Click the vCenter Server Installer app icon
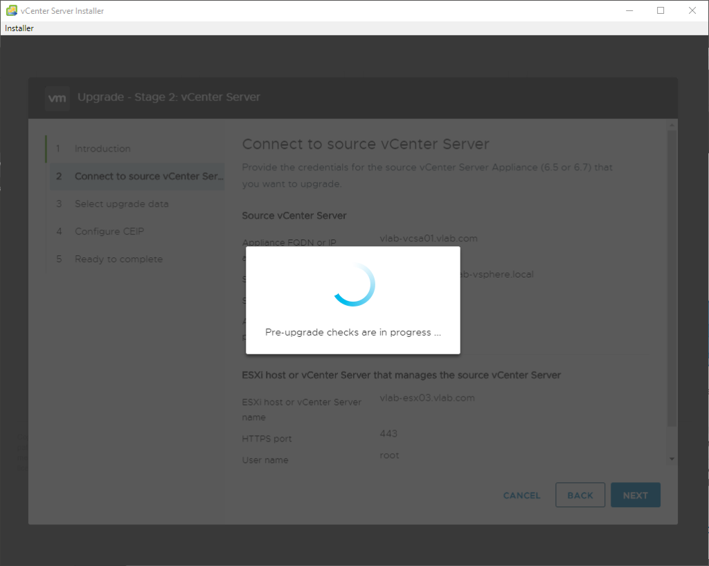709x566 pixels. click(x=11, y=10)
